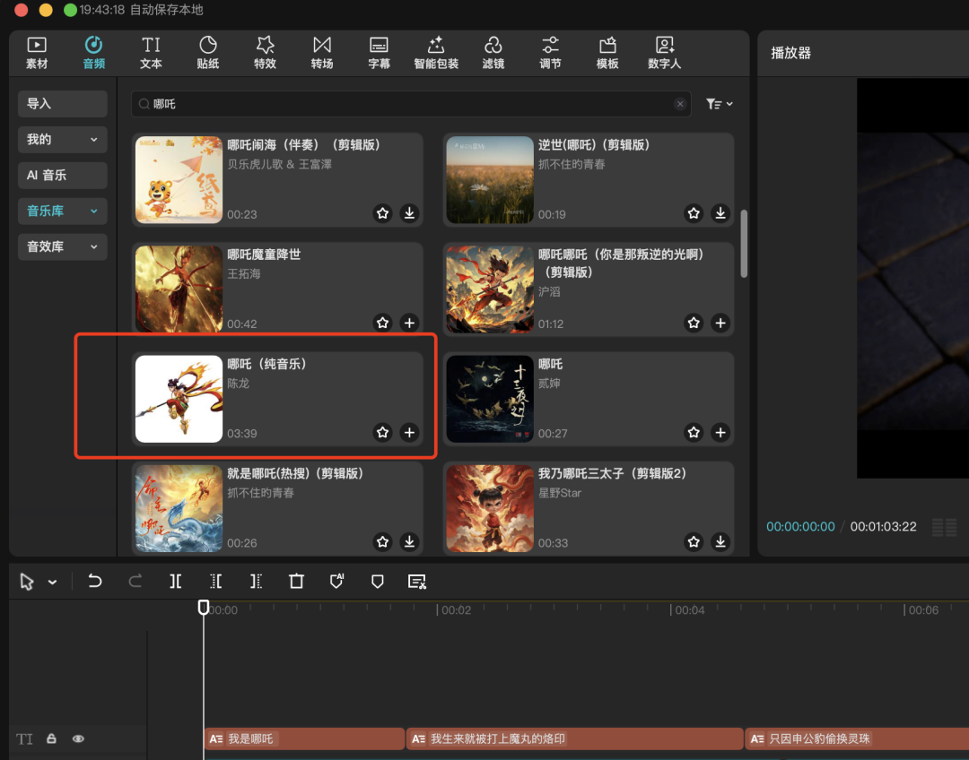Select the split tool in the timeline toolbar
Viewport: 969px width, 760px height.
coord(176,581)
